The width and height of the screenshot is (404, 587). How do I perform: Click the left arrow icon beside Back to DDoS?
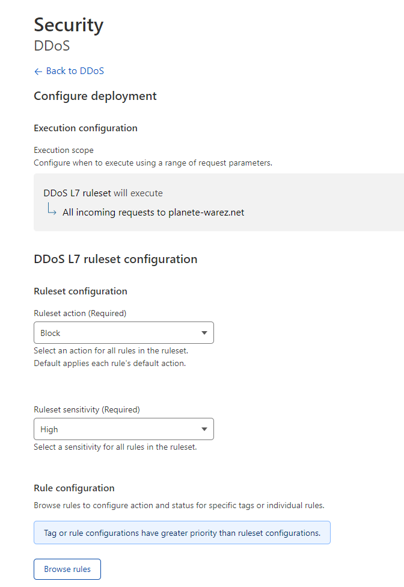(38, 71)
